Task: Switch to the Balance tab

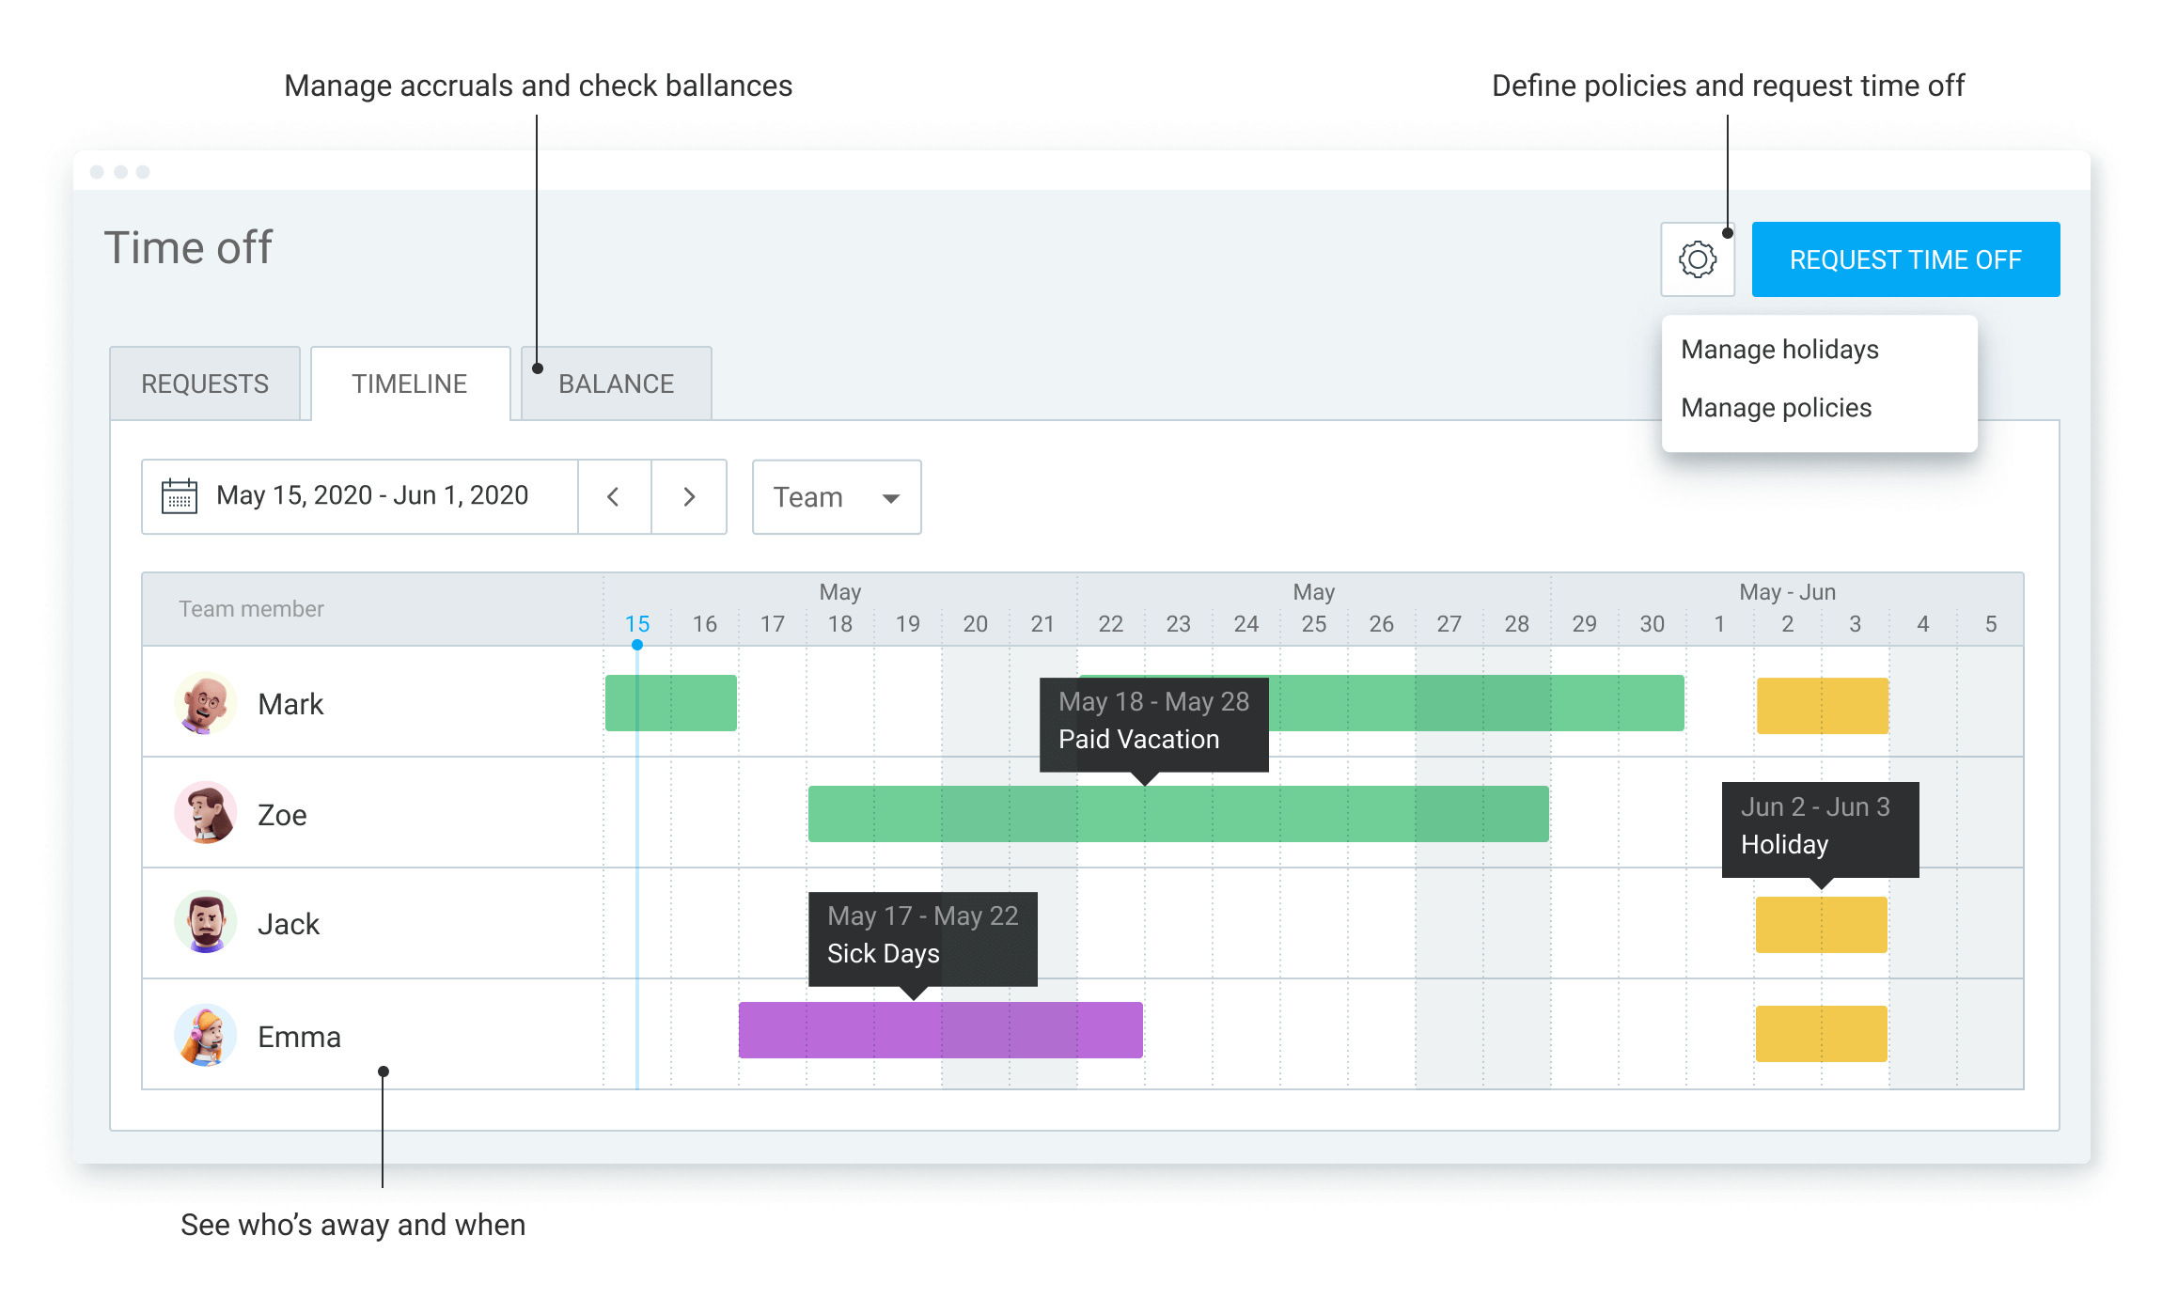Action: pyautogui.click(x=616, y=383)
